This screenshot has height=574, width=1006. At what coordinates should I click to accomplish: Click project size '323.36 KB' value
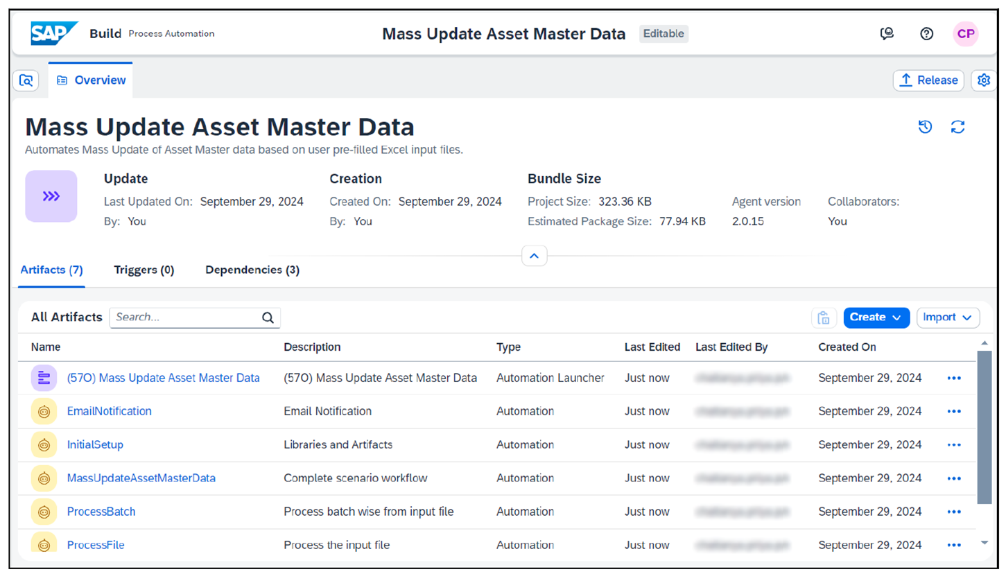(625, 202)
